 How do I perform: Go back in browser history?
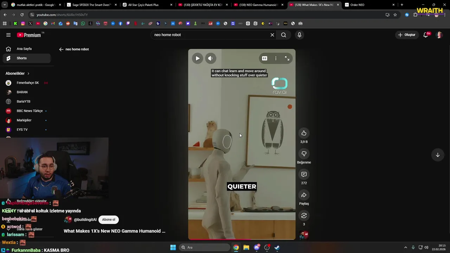pos(5,15)
